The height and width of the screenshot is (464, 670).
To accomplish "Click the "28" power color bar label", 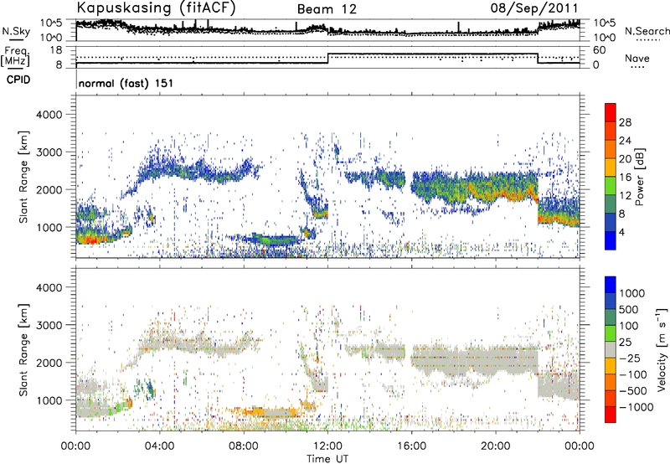I will tap(625, 122).
